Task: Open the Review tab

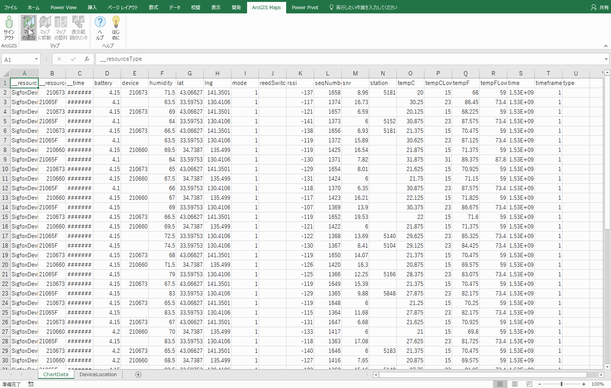Action: click(196, 7)
